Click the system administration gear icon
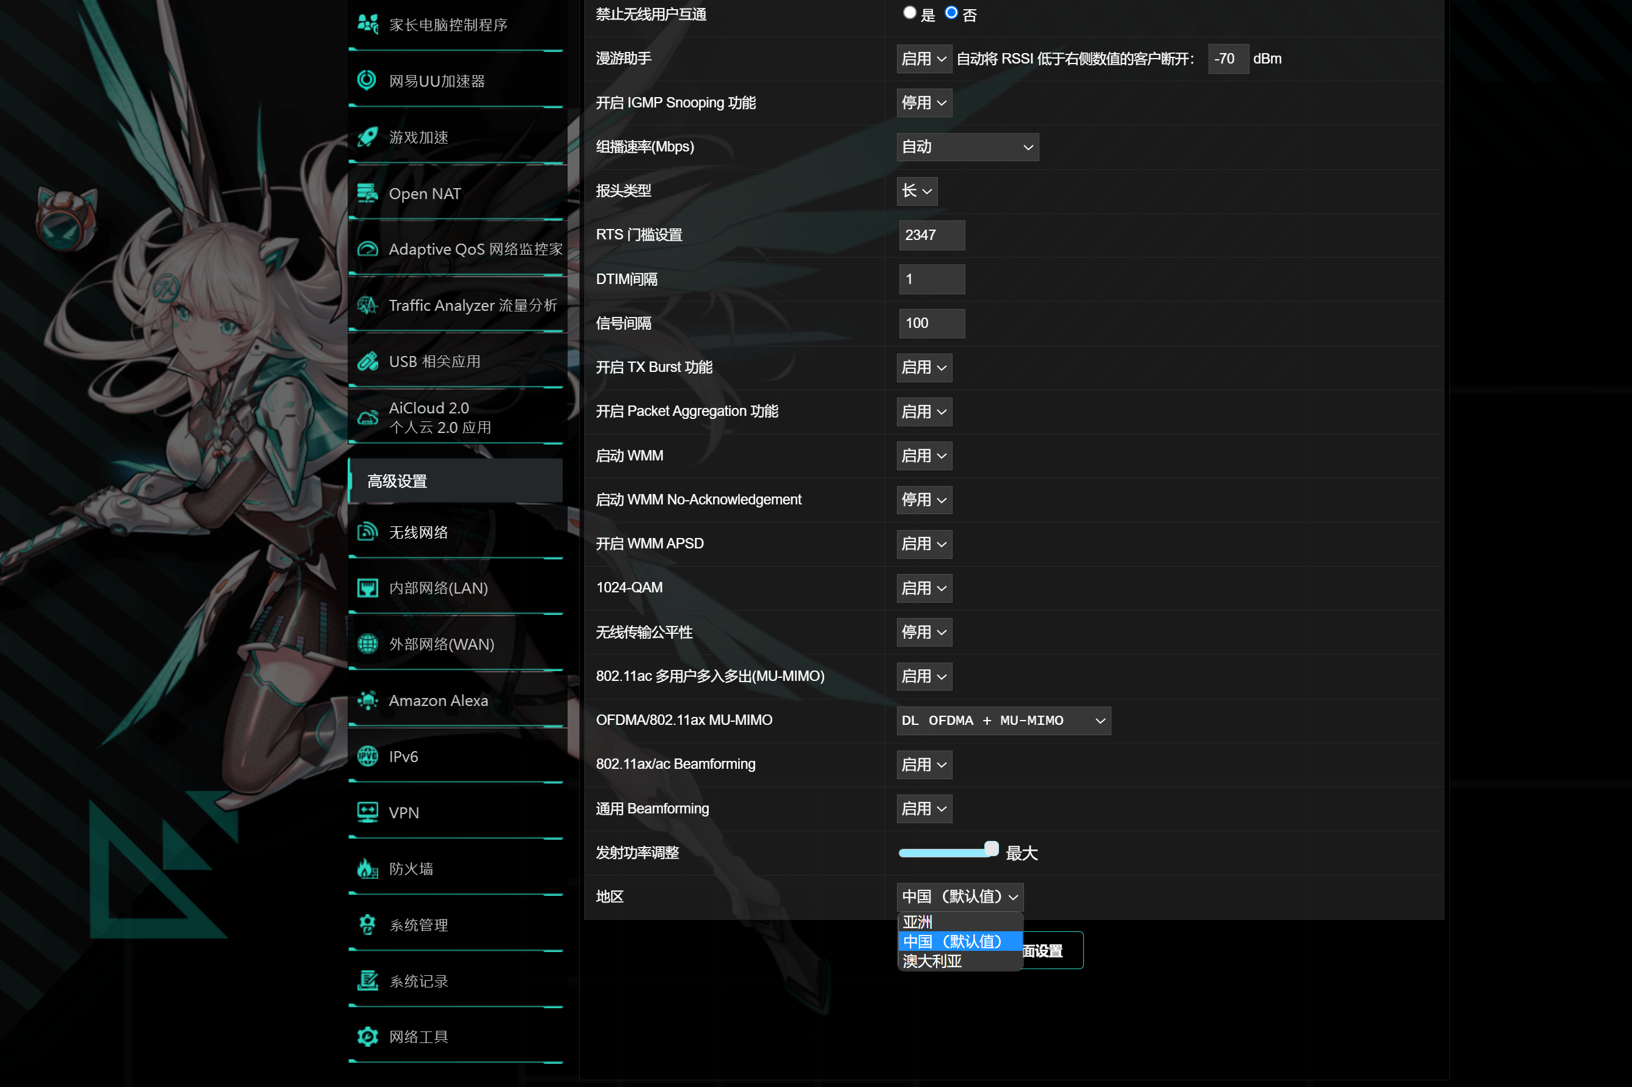The height and width of the screenshot is (1087, 1632). 368,925
